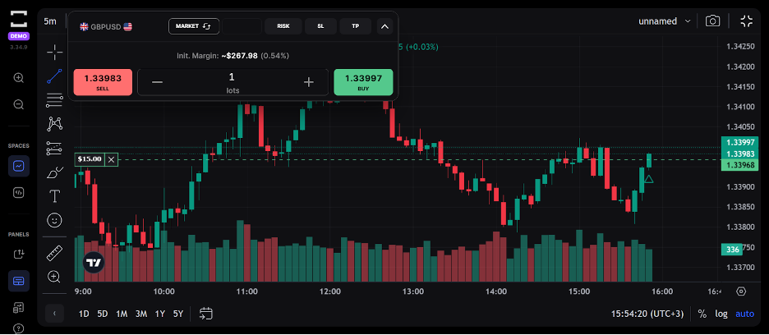Switch chart range to 5Y
The image size is (769, 335).
pos(178,314)
